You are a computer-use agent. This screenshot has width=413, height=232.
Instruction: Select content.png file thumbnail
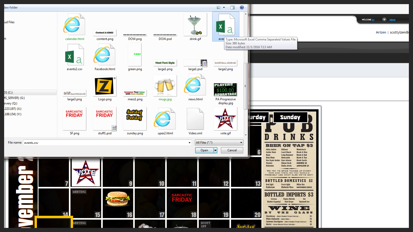point(105,33)
